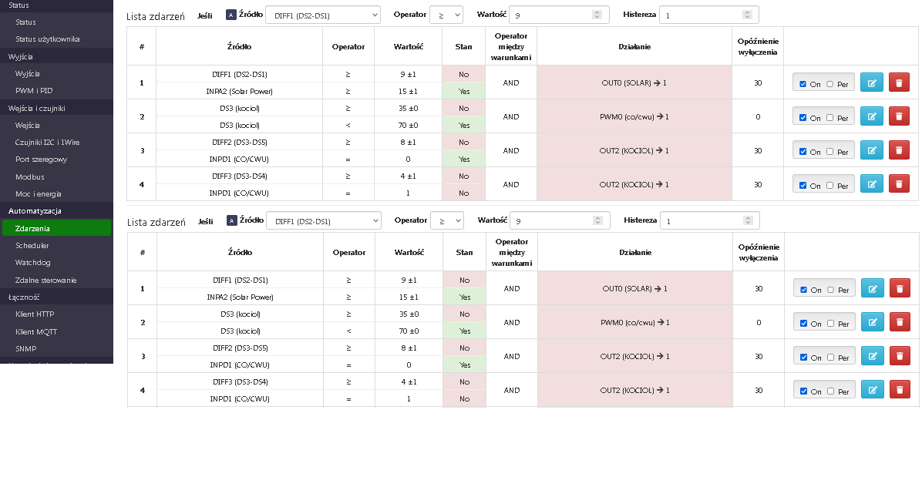Open the Klient MQTT link
Viewport: 922px width, 477px height.
(36, 331)
